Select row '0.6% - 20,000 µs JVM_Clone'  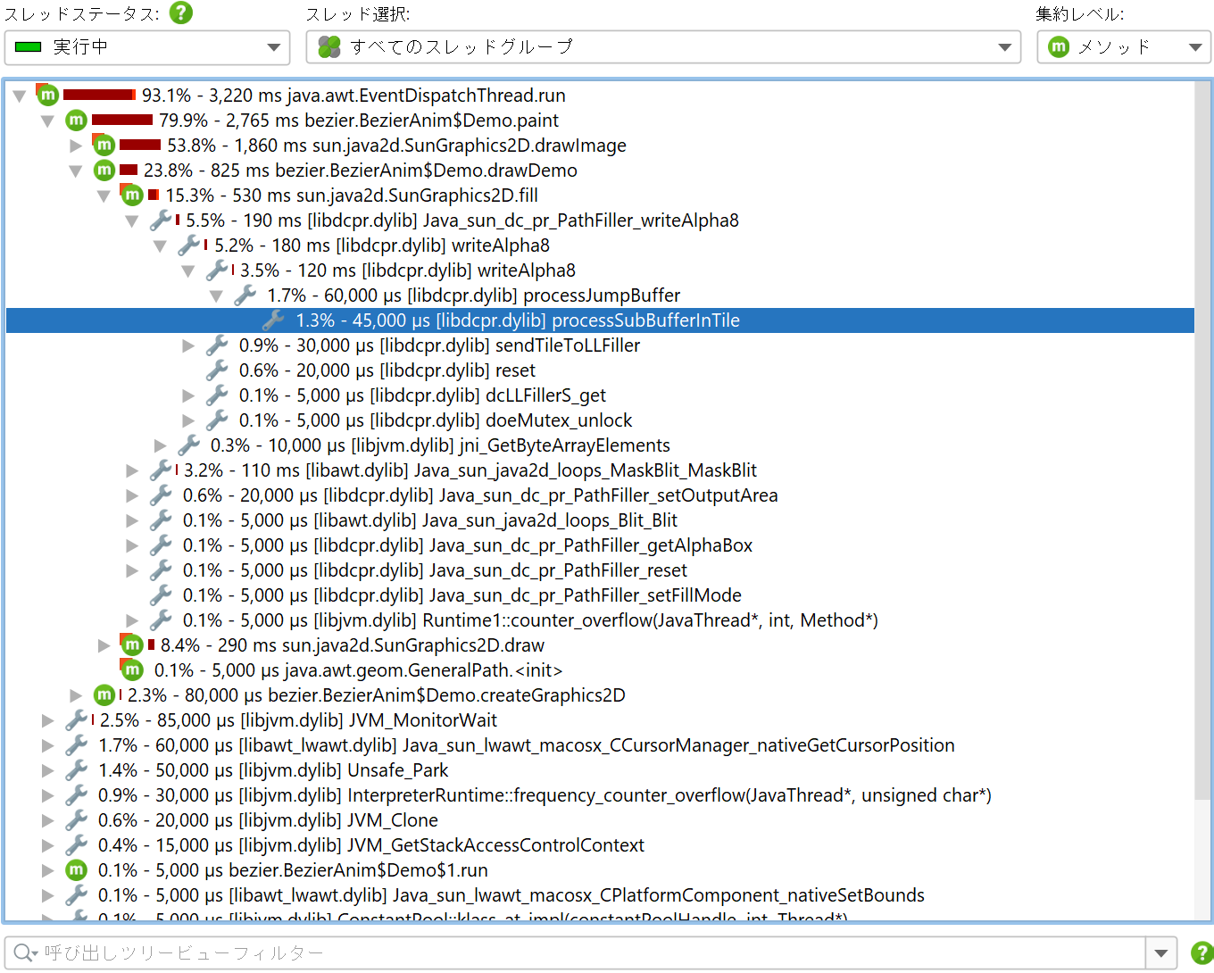pos(600,820)
